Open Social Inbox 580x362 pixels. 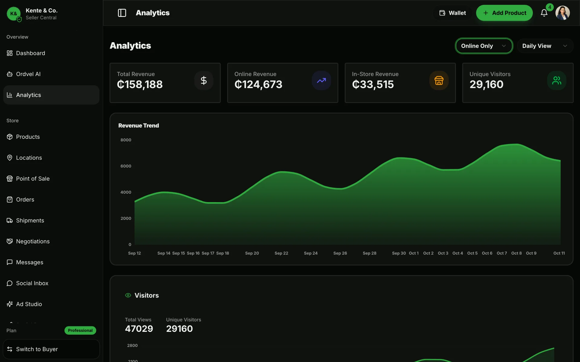51,283
